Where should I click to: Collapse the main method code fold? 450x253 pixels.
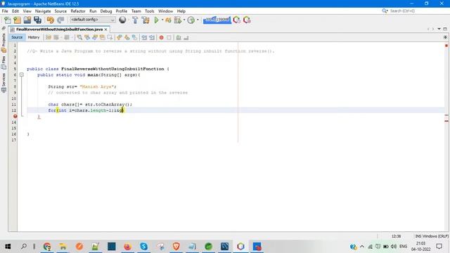[x=22, y=75]
